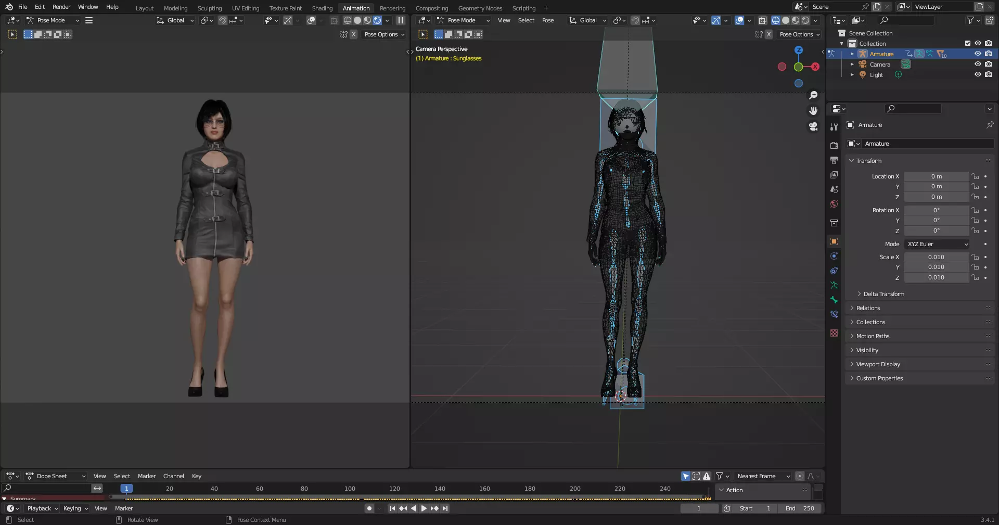The width and height of the screenshot is (999, 525).
Task: Open Pose Mode dropdown in right viewport
Action: [x=463, y=20]
